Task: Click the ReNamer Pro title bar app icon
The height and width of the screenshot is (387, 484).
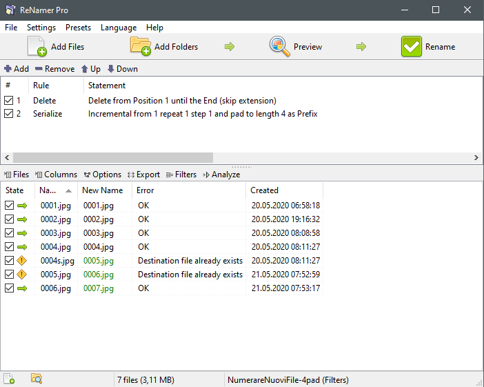Action: coord(10,10)
